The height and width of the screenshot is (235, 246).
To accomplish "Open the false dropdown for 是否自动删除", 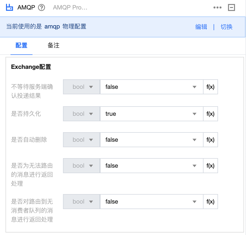I will click(151, 140).
